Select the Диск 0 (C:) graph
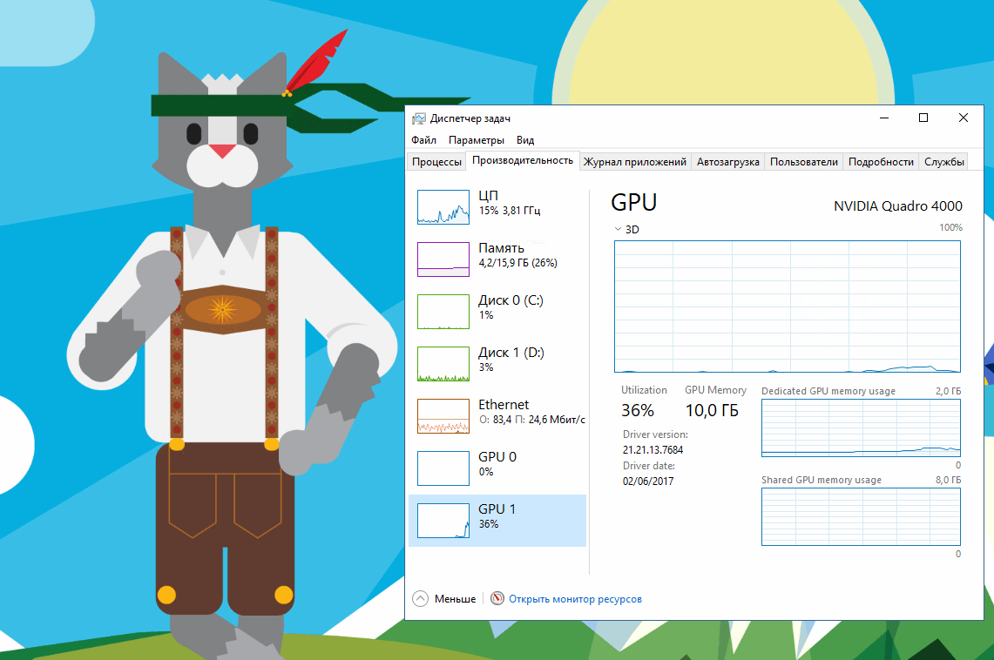The width and height of the screenshot is (994, 660). [443, 312]
